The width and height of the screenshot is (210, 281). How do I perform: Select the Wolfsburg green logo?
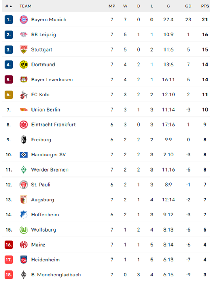pyautogui.click(x=23, y=230)
